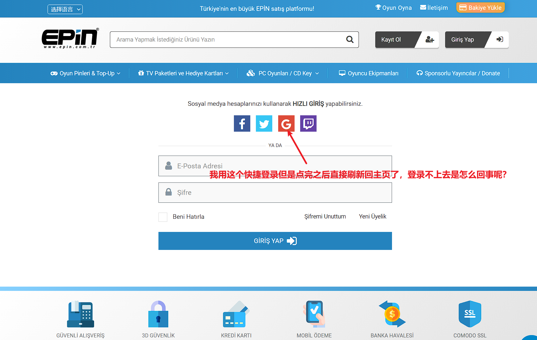Sign in with the Twitch icon
The width and height of the screenshot is (537, 340).
click(x=308, y=123)
